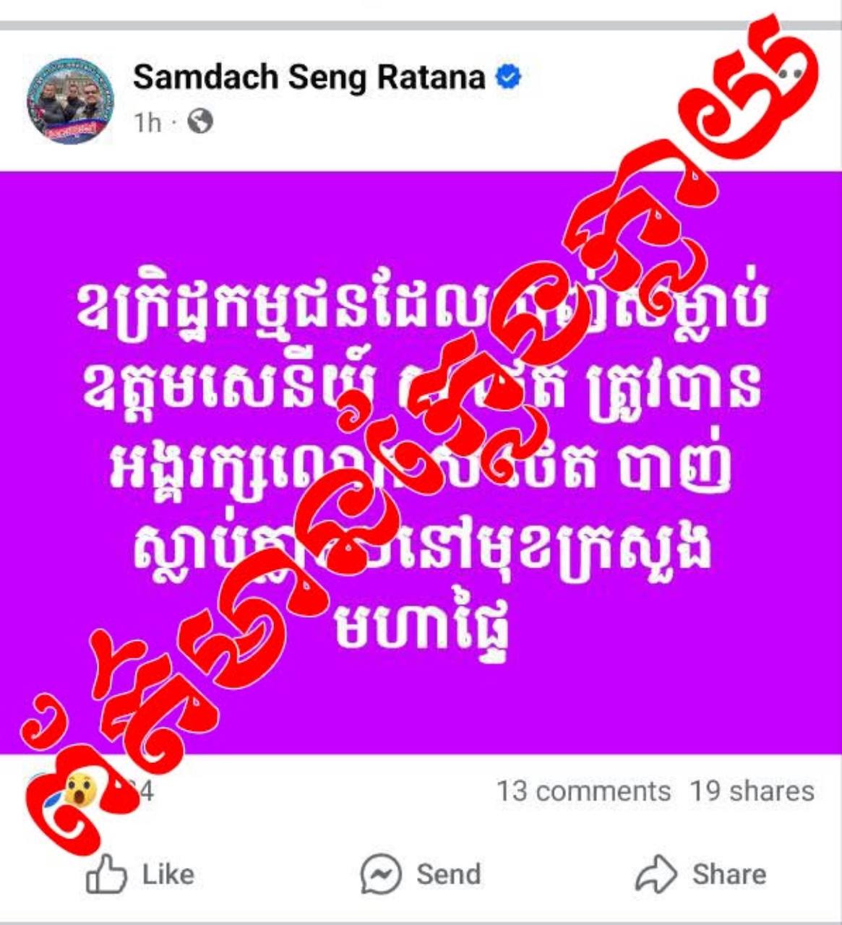Click the Samdach Seng Ratana name link

[309, 77]
